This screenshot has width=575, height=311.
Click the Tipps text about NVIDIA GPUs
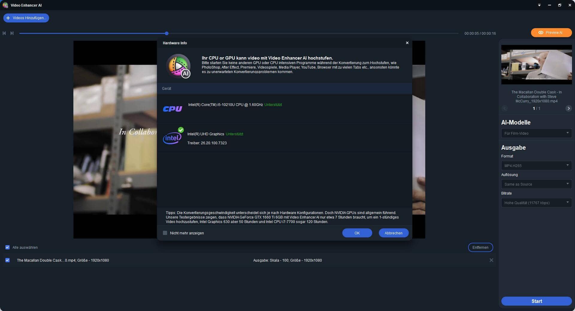(x=282, y=217)
